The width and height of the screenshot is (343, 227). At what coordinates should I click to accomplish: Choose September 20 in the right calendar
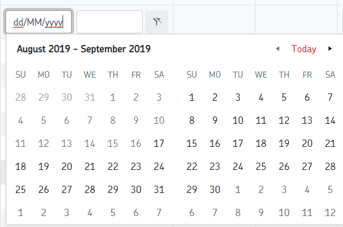pos(307,143)
